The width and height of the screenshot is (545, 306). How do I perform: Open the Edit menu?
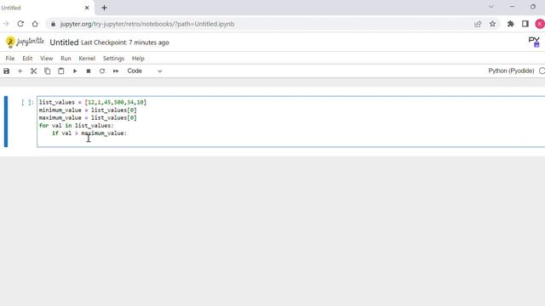[27, 59]
